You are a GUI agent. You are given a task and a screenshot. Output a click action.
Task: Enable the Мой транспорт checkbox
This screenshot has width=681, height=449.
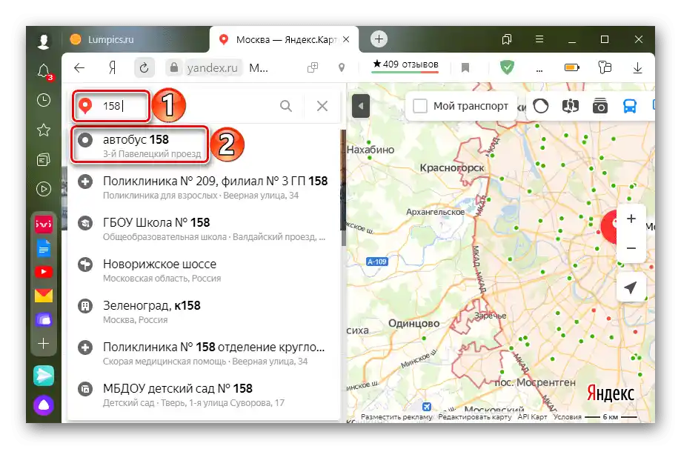pyautogui.click(x=420, y=105)
